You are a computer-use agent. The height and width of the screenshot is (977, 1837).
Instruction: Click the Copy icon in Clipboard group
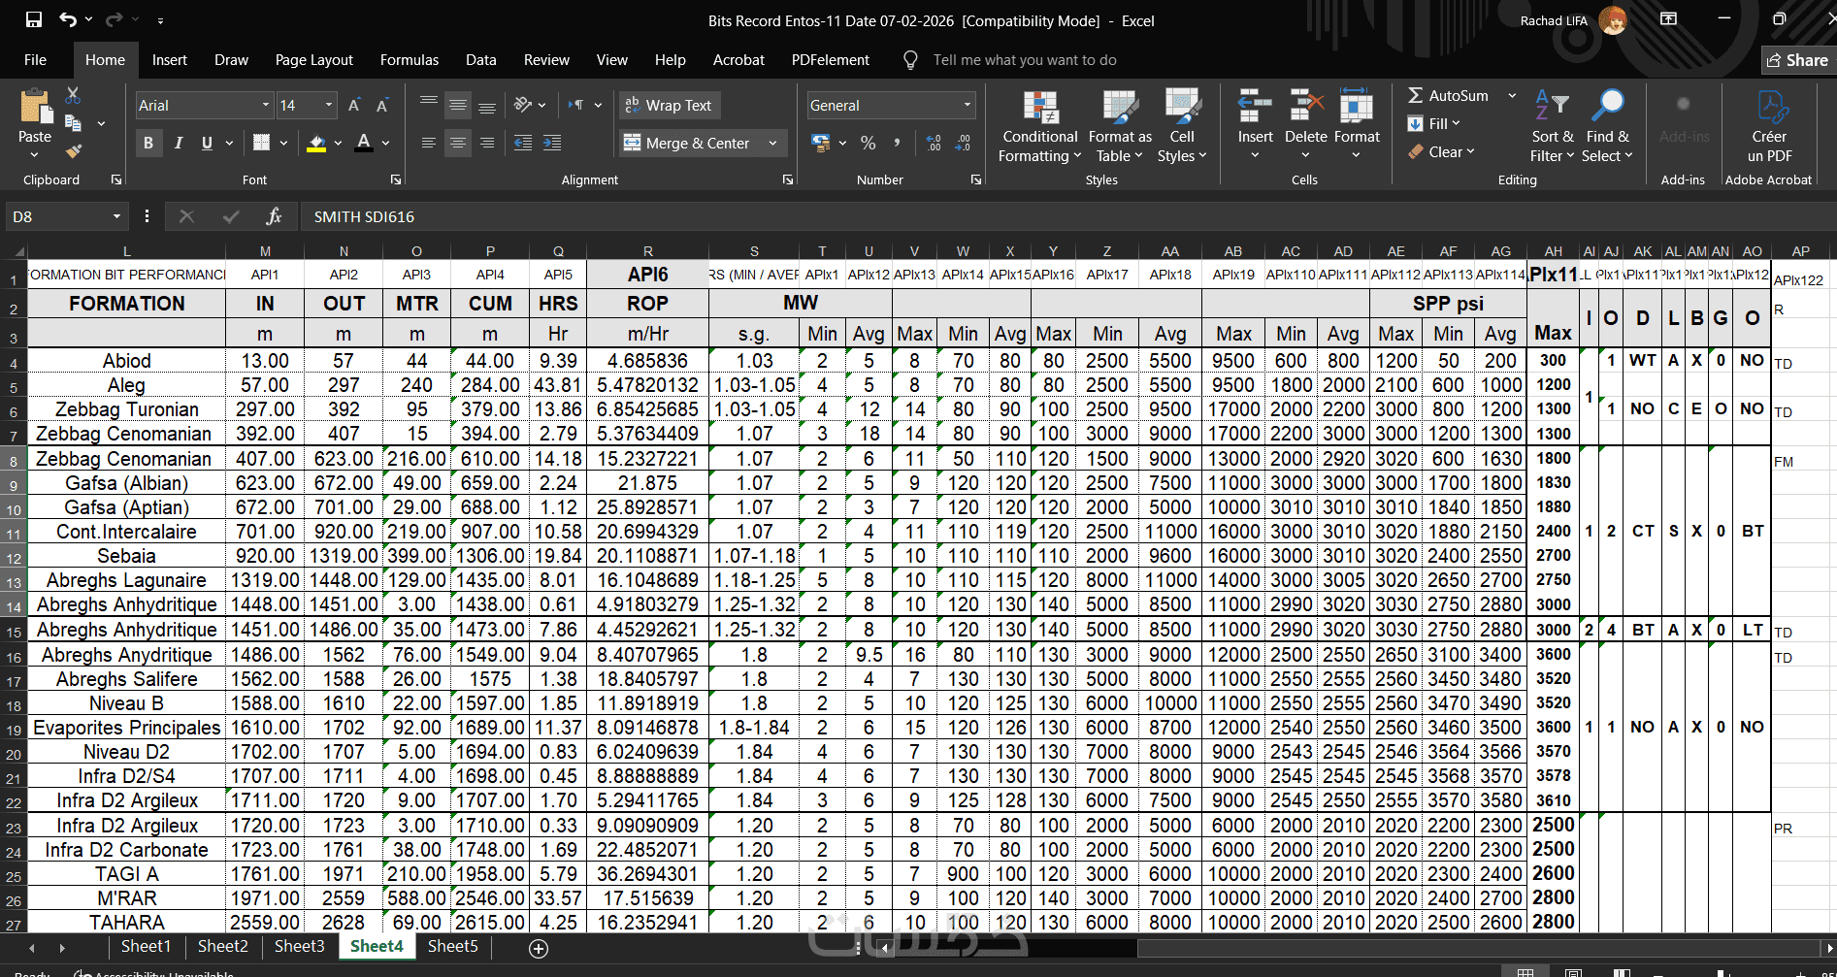click(73, 123)
